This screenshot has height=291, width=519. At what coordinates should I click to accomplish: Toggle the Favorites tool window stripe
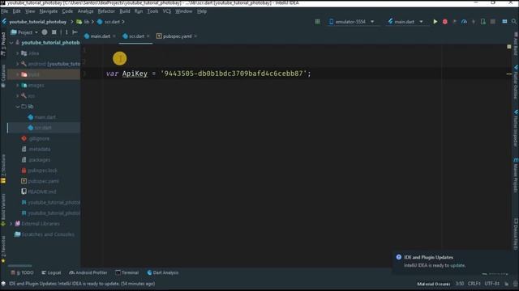[x=3, y=250]
